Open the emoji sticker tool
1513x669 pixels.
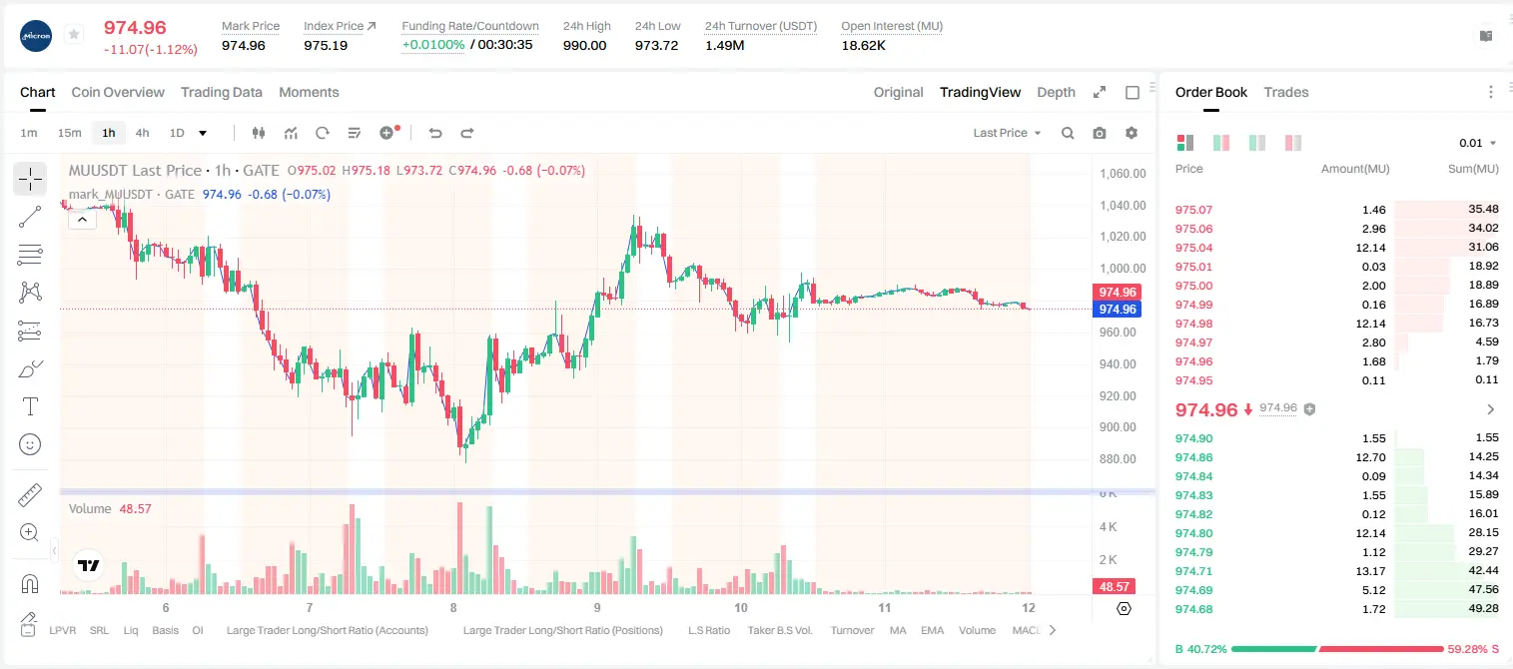(x=30, y=444)
